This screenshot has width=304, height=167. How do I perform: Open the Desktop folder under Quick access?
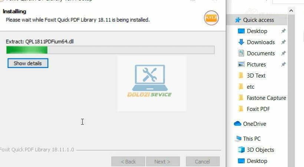pyautogui.click(x=257, y=31)
